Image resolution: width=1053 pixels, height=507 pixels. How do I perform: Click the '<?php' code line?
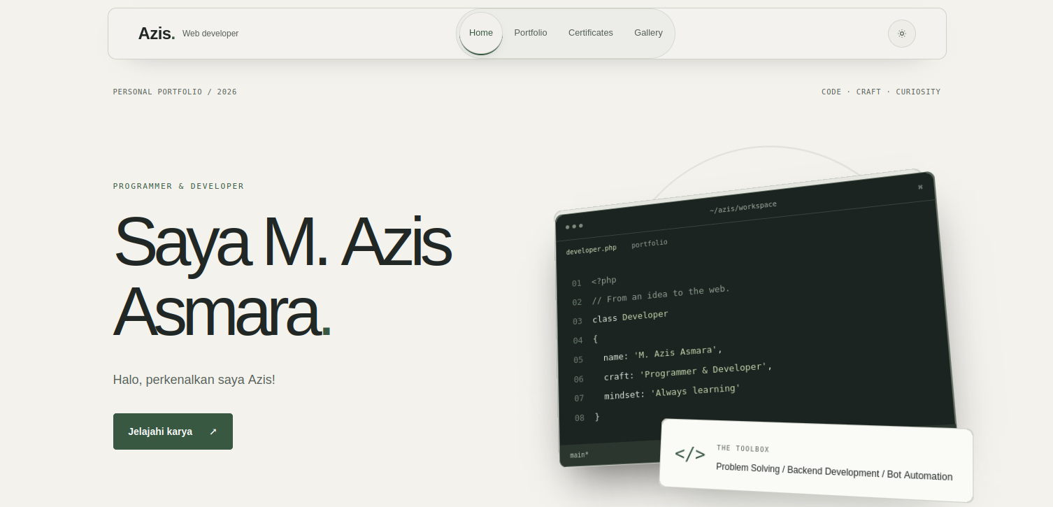tap(604, 280)
